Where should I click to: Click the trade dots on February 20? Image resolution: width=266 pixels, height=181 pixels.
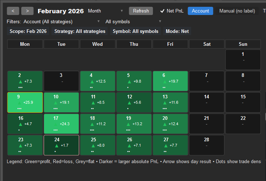[165, 130]
